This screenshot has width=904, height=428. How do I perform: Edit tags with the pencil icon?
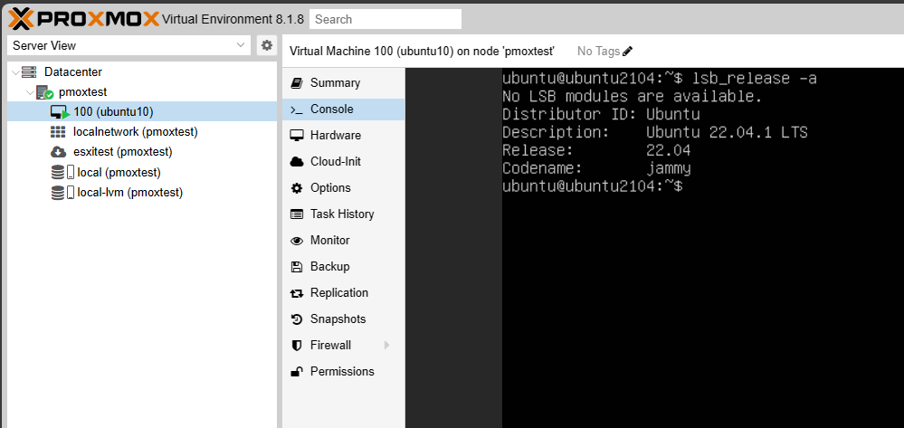click(628, 52)
